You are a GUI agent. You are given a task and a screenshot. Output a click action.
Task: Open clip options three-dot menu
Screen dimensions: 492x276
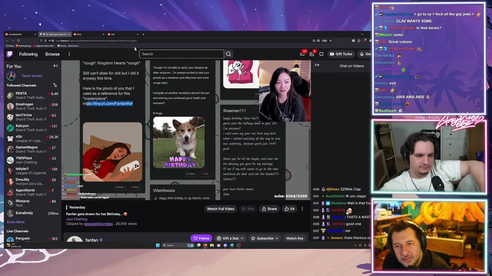[x=302, y=209]
